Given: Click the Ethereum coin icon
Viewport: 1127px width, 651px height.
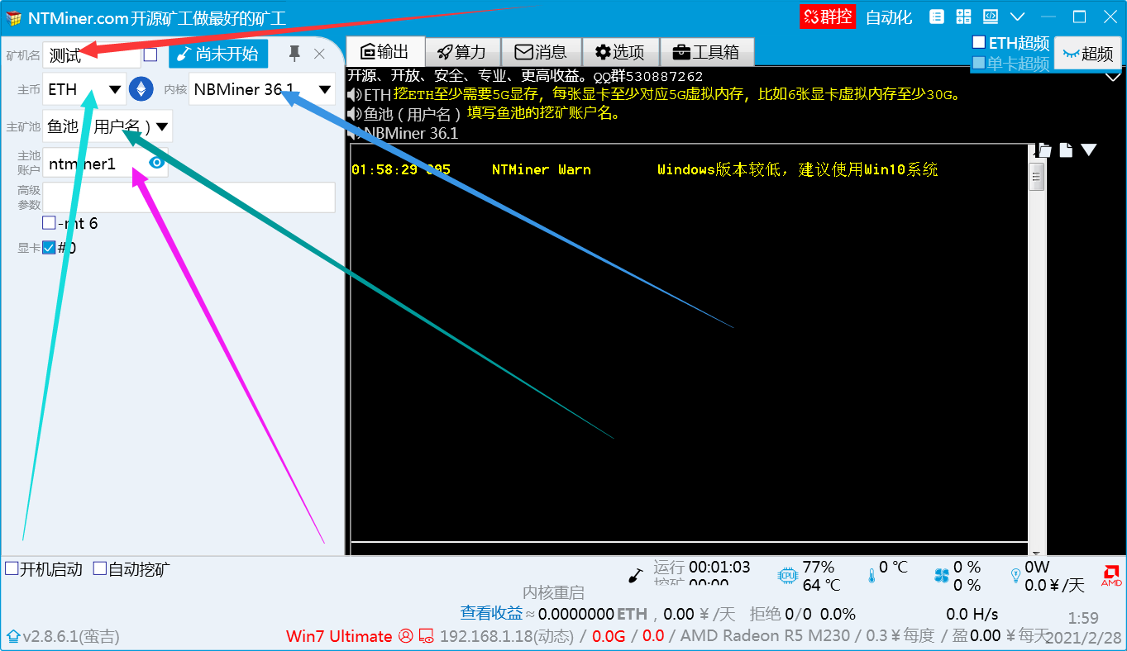Looking at the screenshot, I should (141, 89).
